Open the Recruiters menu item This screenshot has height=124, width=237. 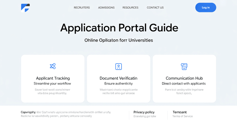[x=82, y=8]
